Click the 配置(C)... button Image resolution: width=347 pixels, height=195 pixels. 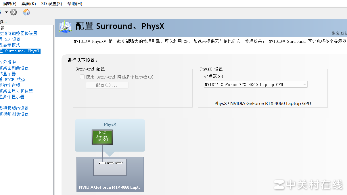pos(107,85)
